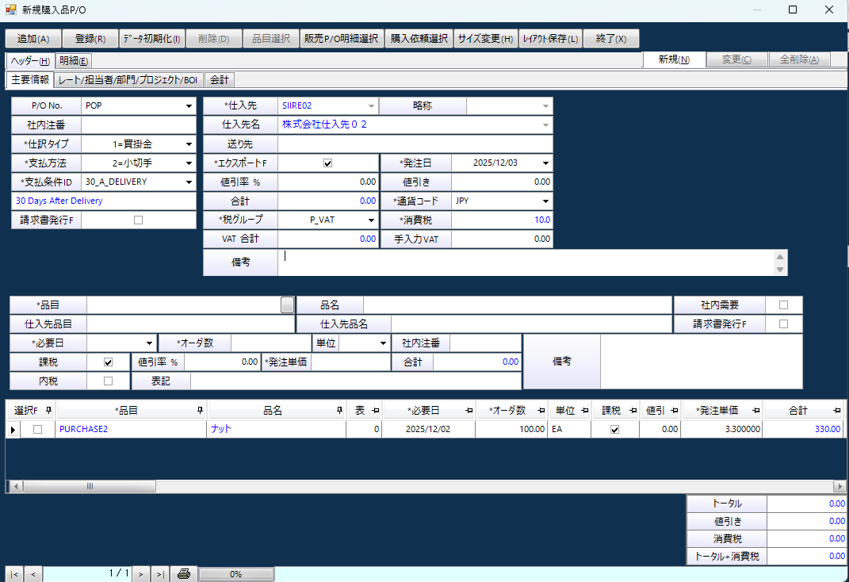Open the 支払方法 dropdown
The height and width of the screenshot is (582, 849).
pyautogui.click(x=188, y=163)
